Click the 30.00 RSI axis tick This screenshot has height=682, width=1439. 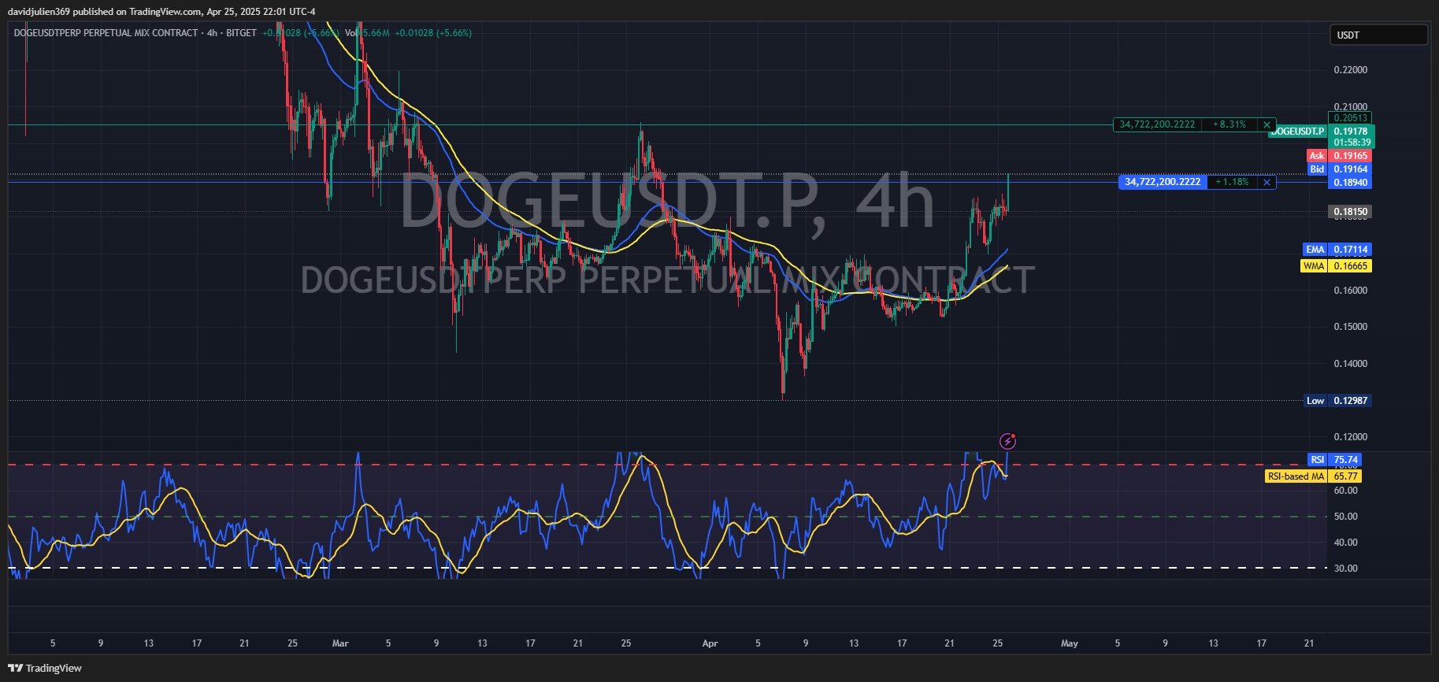[x=1345, y=569]
